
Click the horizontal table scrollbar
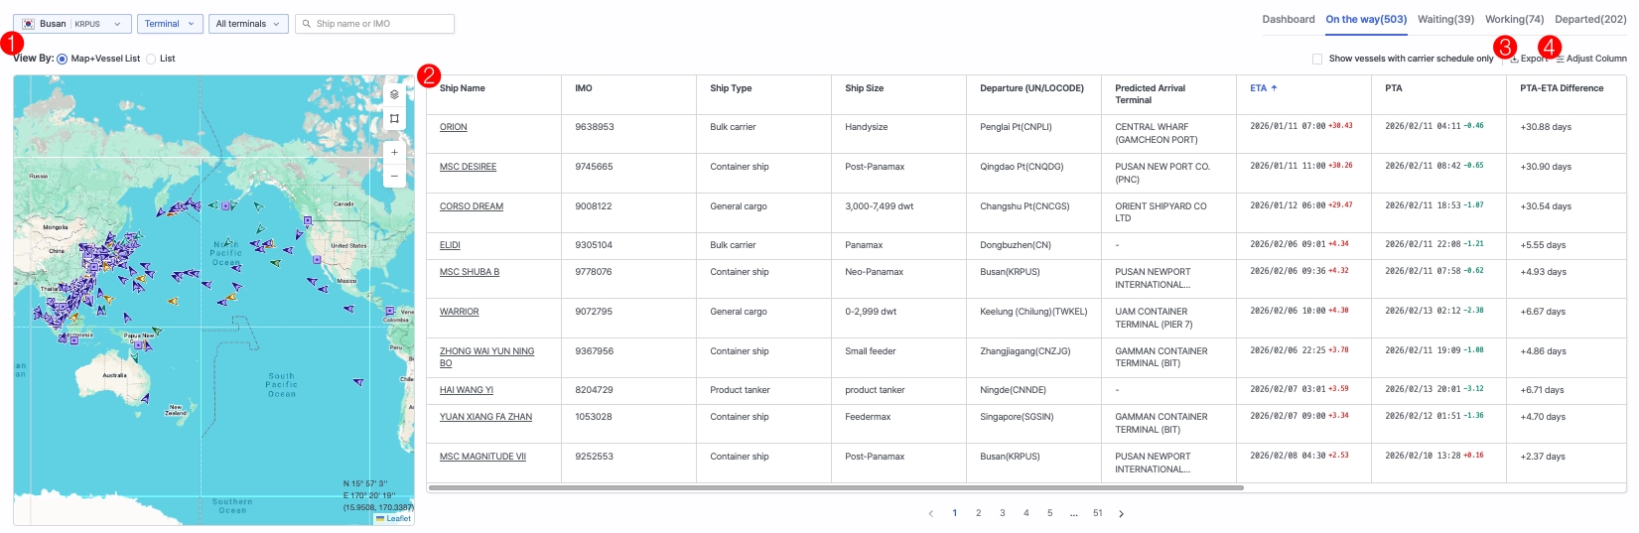tap(836, 488)
